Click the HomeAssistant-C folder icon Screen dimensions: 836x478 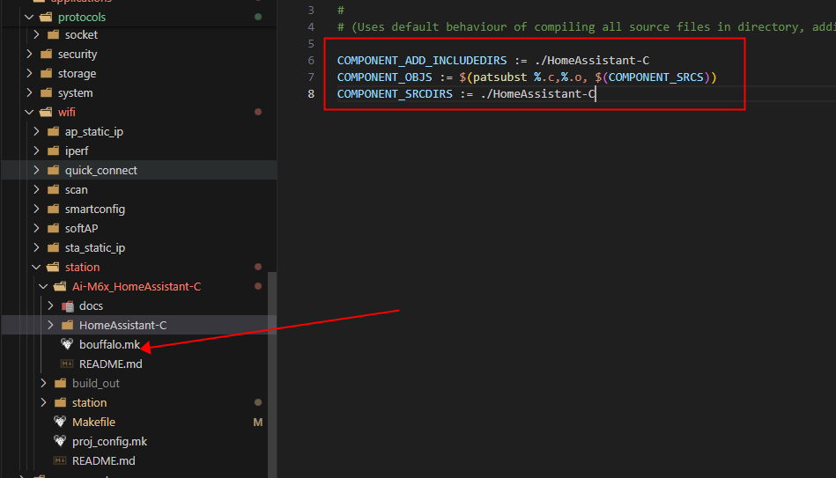tap(67, 325)
